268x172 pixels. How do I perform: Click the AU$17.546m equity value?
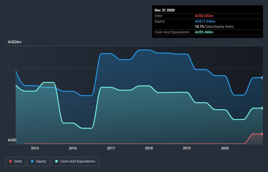205,21
